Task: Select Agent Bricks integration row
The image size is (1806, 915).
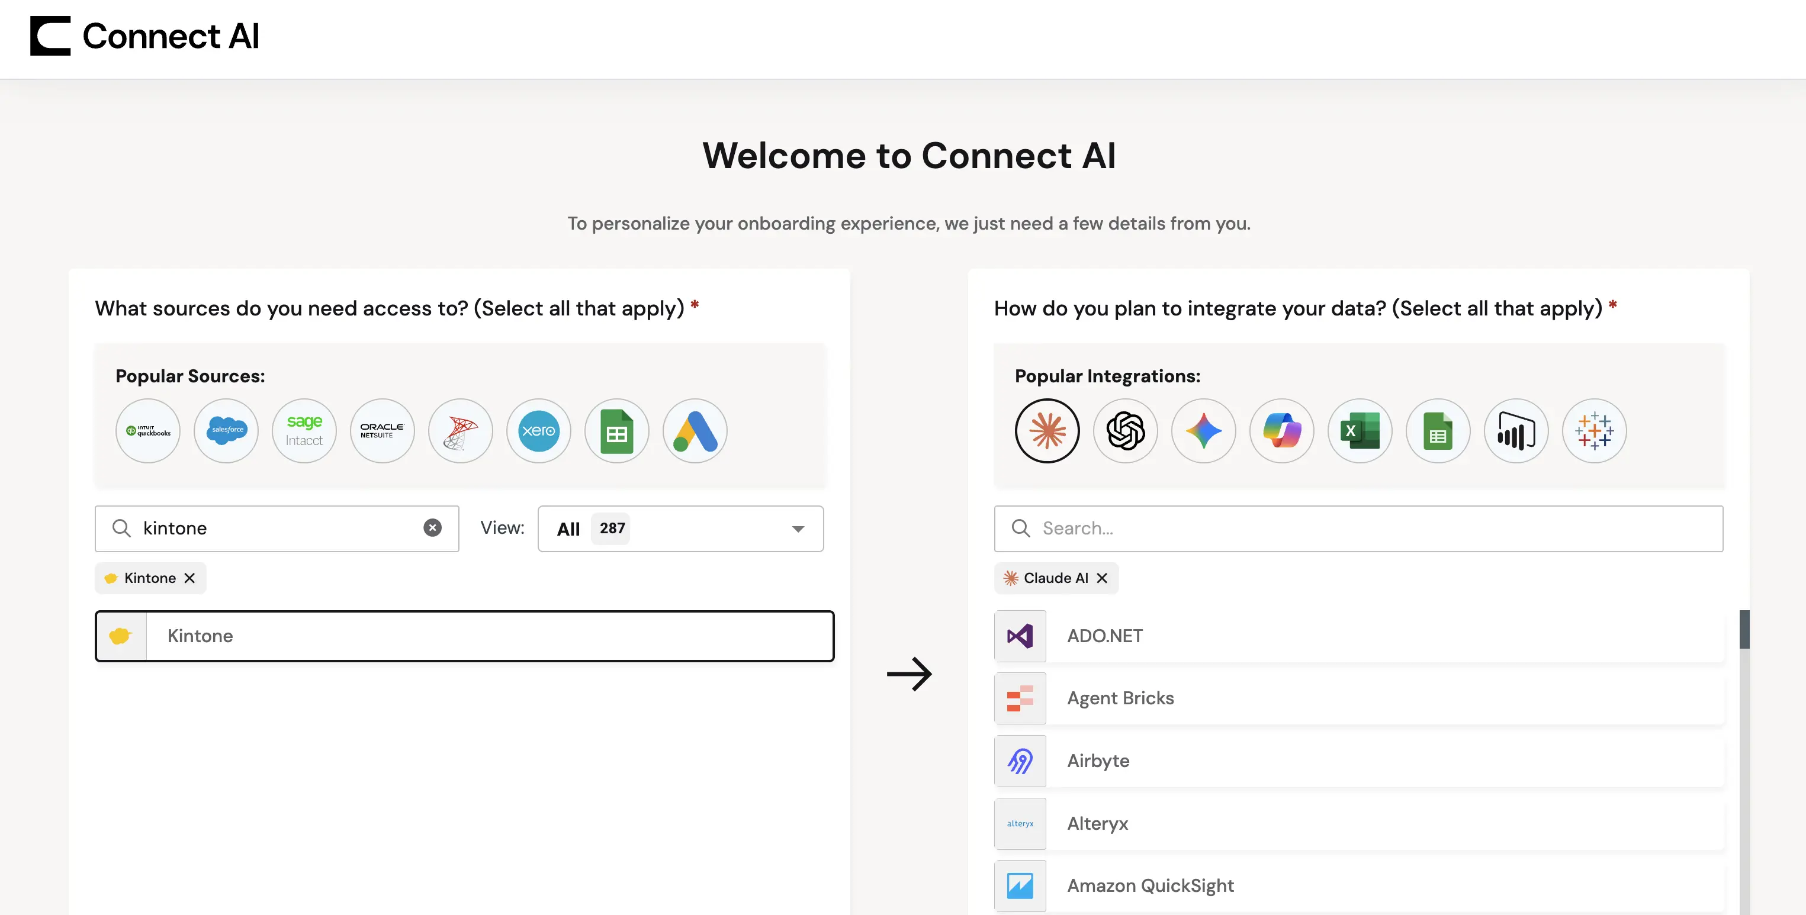Action: click(x=1359, y=698)
